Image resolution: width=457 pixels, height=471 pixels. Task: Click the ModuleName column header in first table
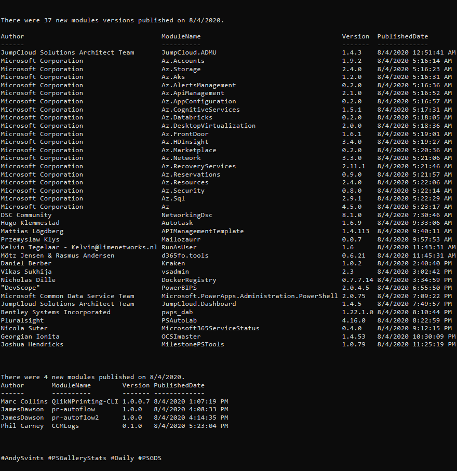click(181, 36)
